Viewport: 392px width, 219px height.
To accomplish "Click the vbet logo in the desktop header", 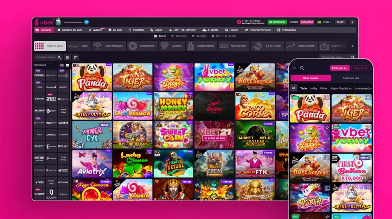I will [x=44, y=22].
